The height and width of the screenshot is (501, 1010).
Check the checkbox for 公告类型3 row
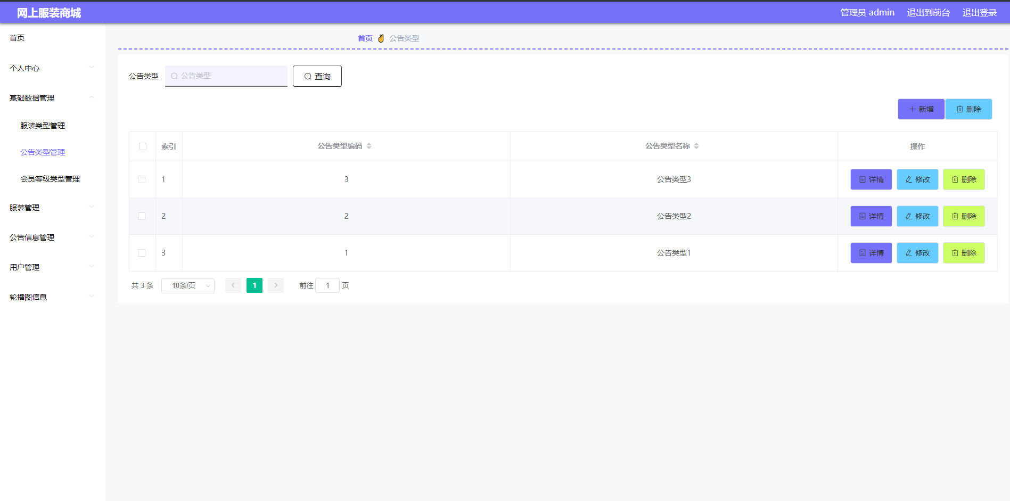pyautogui.click(x=142, y=179)
